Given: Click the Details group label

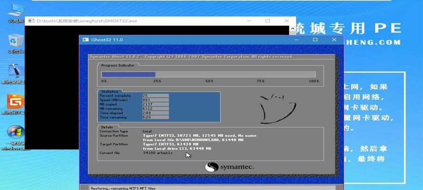Looking at the screenshot, I should [x=108, y=127].
